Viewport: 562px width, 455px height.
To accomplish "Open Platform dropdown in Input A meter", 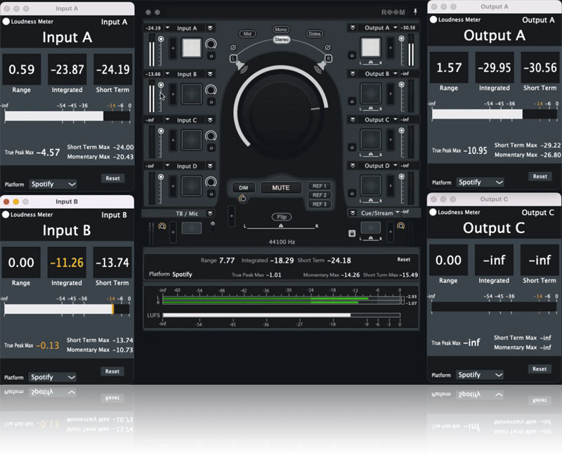I will [53, 184].
